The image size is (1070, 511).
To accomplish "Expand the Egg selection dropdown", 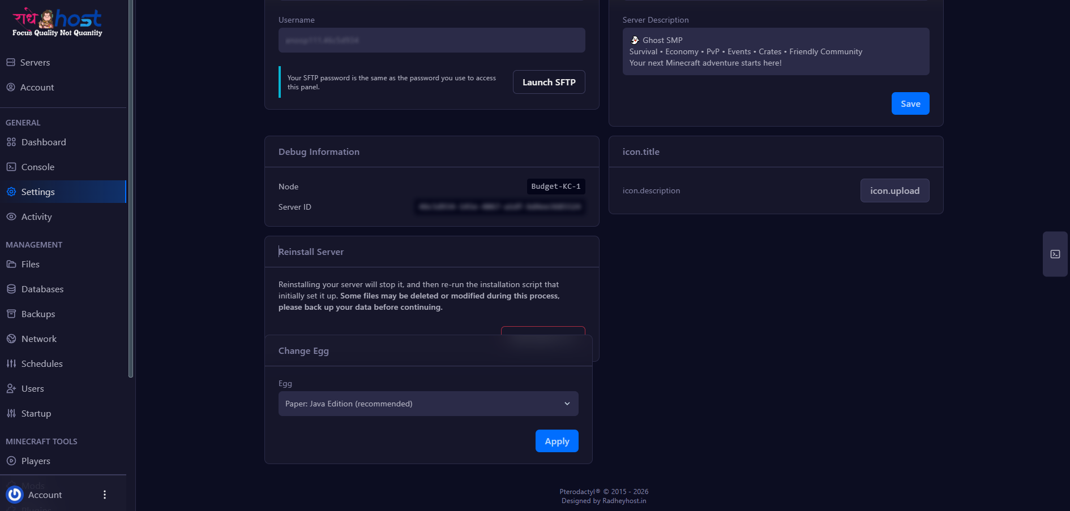I will 428,404.
